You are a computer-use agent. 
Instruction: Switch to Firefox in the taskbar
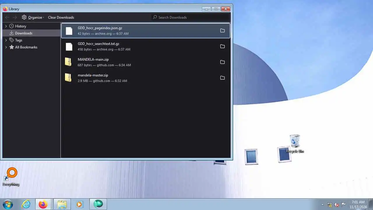43,204
